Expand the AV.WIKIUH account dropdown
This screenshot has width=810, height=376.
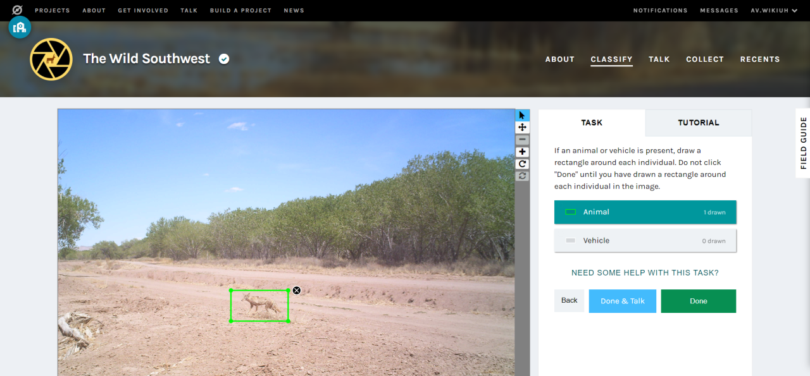[x=774, y=11]
